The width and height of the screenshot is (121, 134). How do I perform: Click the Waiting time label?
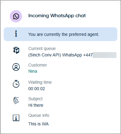coord(40,82)
